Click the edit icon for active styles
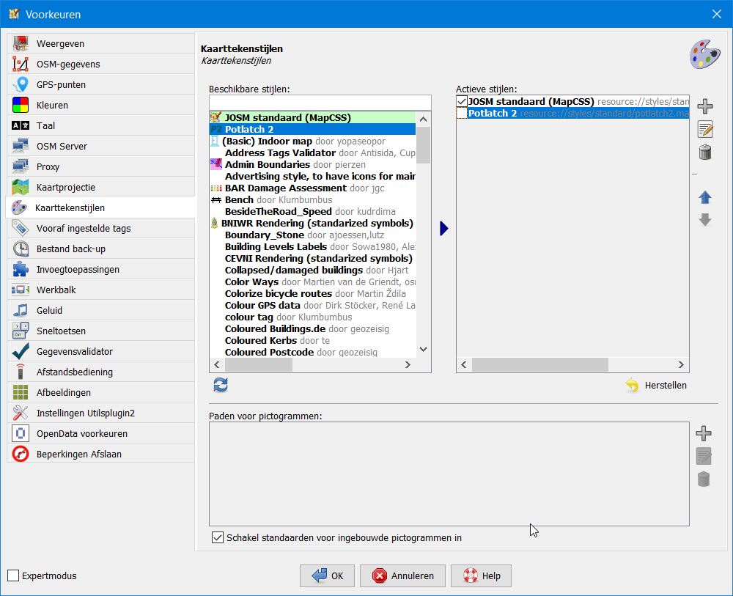The height and width of the screenshot is (596, 733). [x=704, y=129]
